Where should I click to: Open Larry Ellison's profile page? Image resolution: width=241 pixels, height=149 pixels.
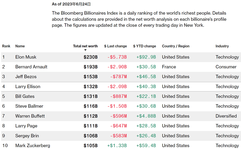pyautogui.click(x=28, y=87)
